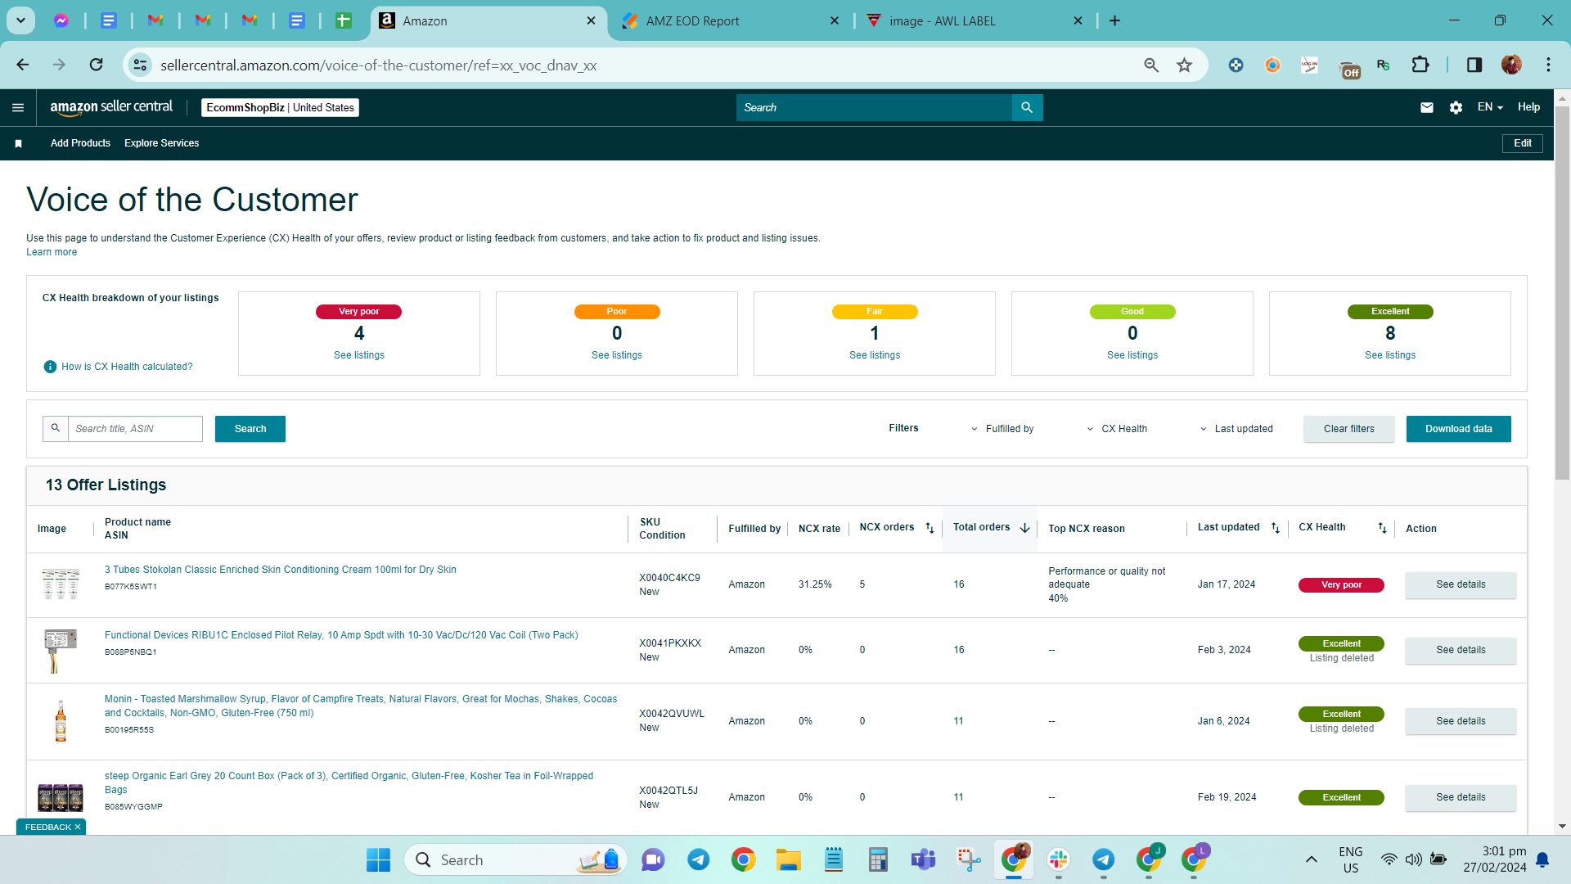Open the browser zoom magnifier icon
This screenshot has height=884, width=1571.
1151,65
